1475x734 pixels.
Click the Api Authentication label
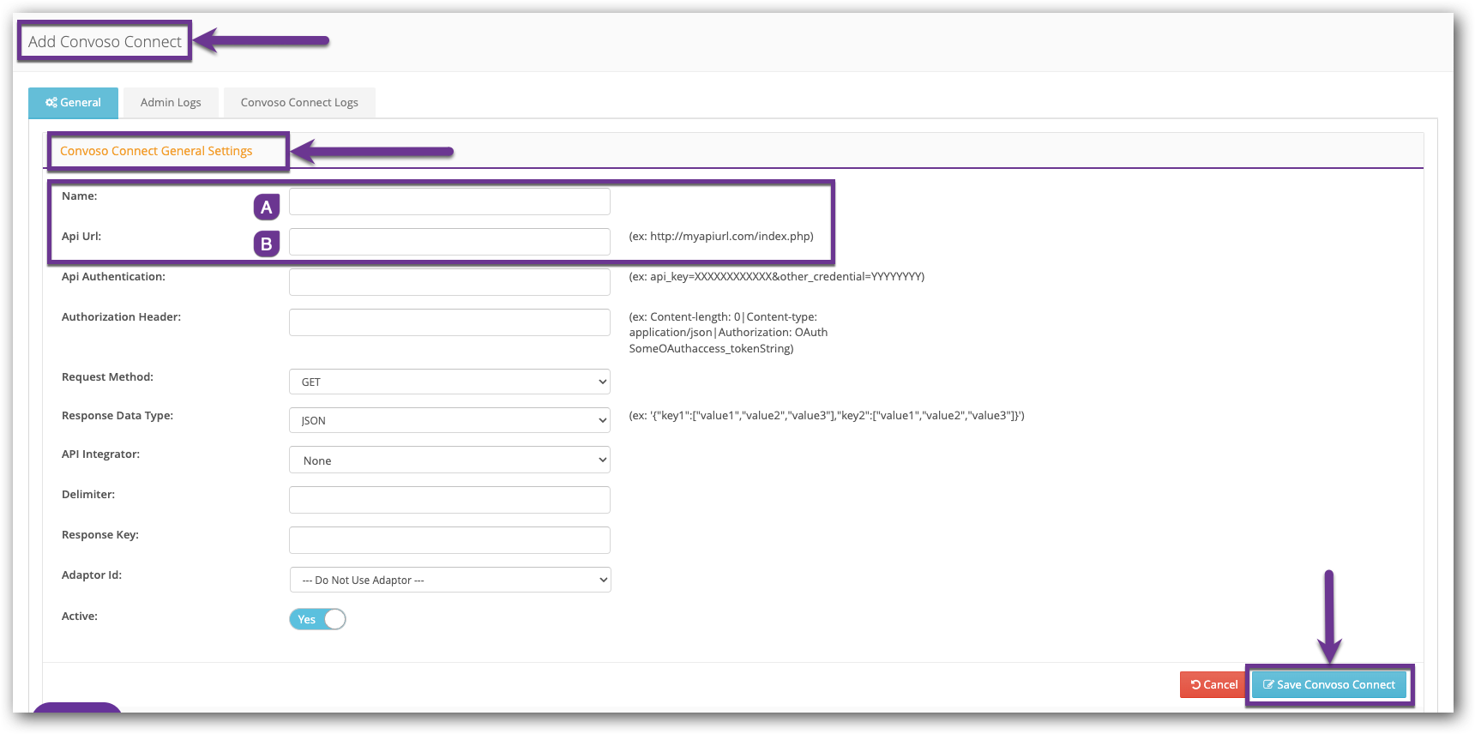click(x=113, y=276)
